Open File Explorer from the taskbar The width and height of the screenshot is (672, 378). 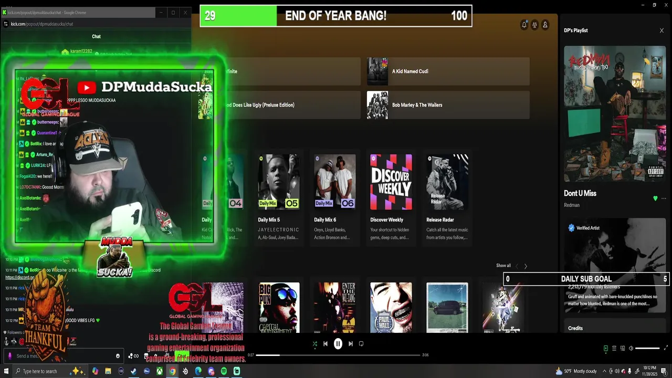tap(108, 371)
